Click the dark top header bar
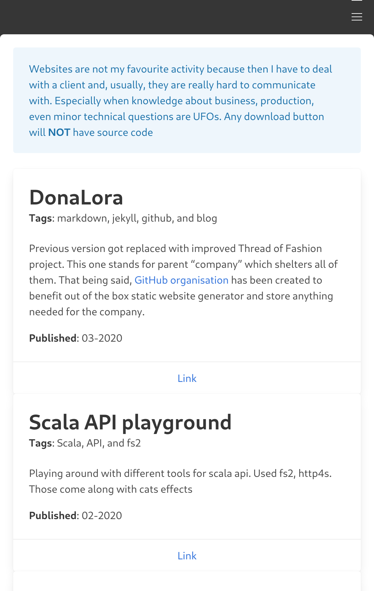 (165, 16)
